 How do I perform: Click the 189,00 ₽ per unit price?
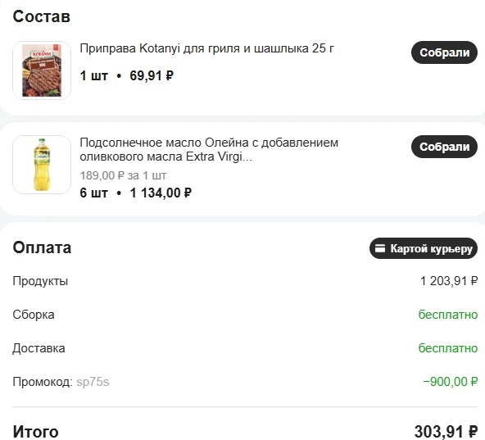pyautogui.click(x=102, y=175)
